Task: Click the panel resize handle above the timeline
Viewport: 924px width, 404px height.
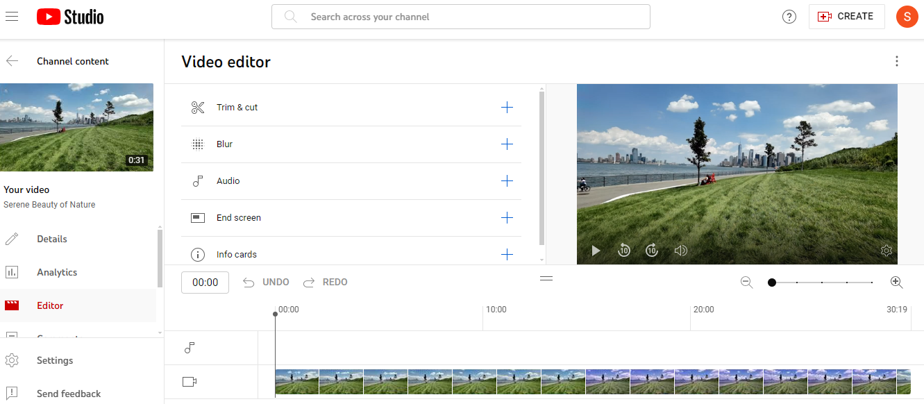Action: point(546,278)
